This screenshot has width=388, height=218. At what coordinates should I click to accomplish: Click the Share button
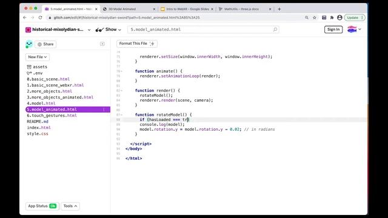(45, 44)
